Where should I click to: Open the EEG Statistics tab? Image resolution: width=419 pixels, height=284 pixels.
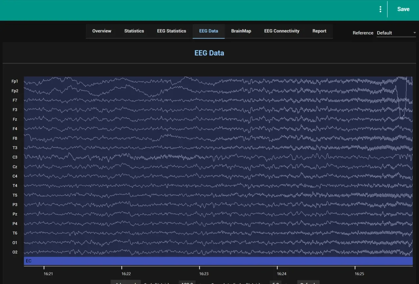172,31
